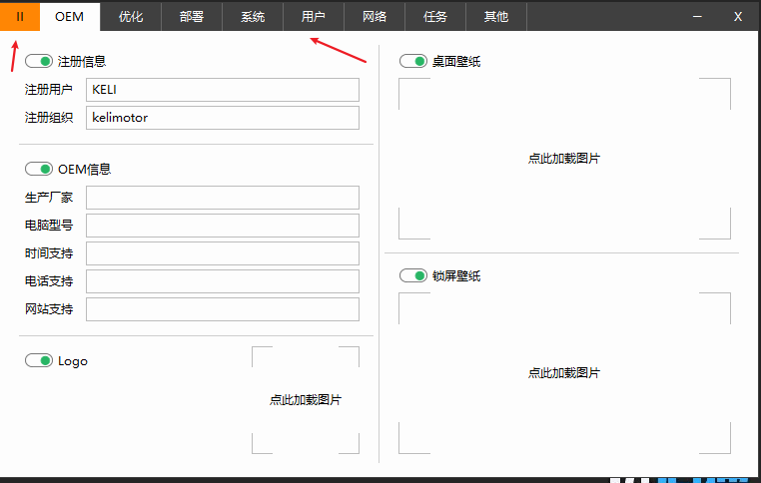Open the 任务 tab
761x483 pixels.
435,17
